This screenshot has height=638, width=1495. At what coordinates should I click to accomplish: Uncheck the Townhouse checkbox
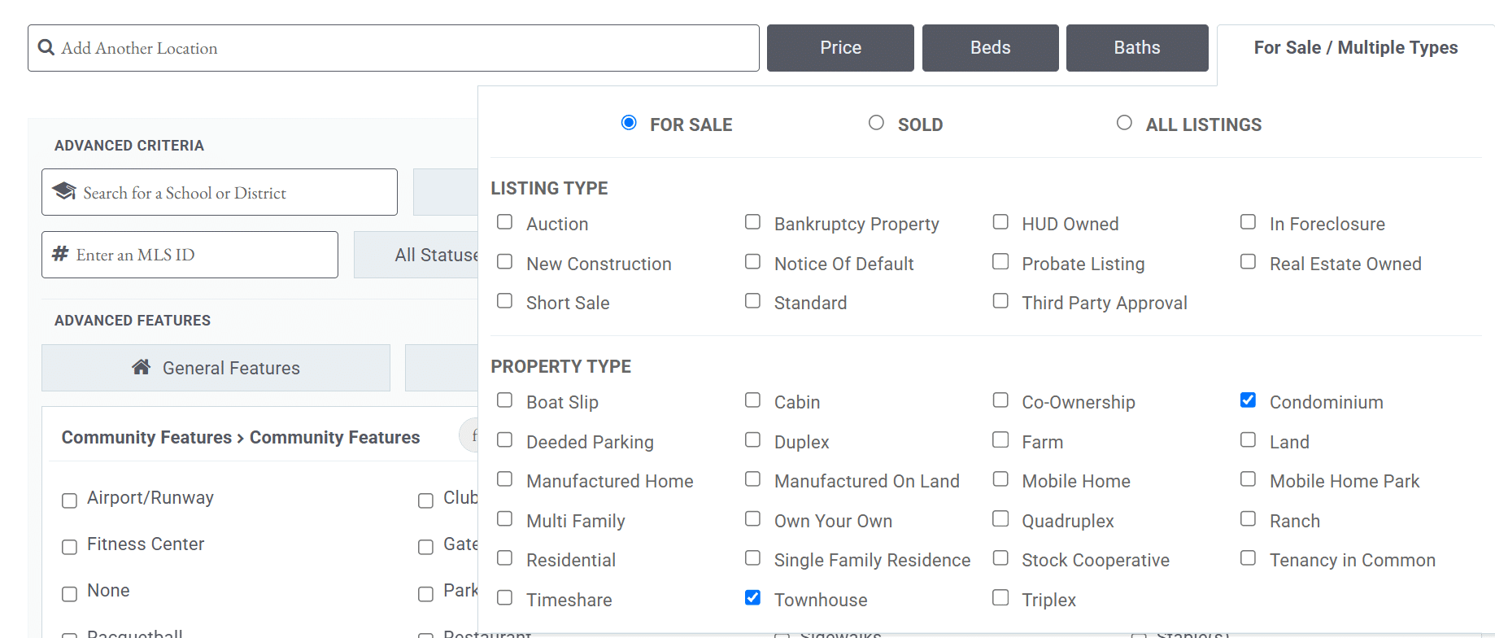[752, 598]
